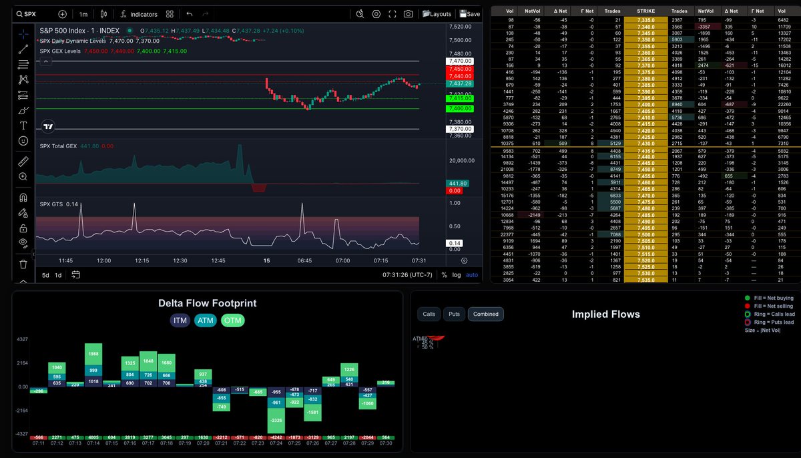Click the redo arrow
This screenshot has width=801, height=458.
[x=206, y=13]
